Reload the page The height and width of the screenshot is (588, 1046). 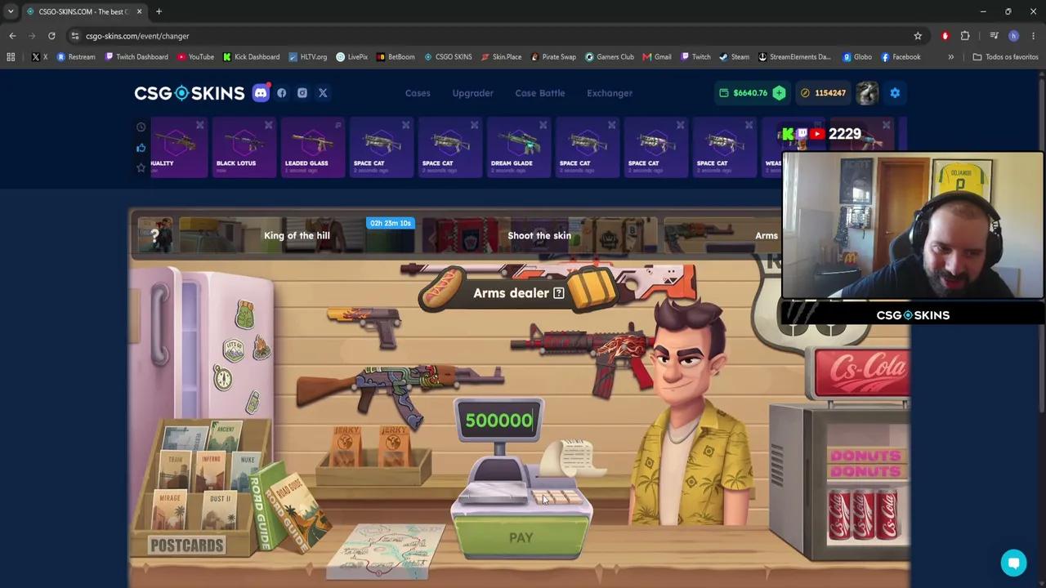tap(51, 36)
